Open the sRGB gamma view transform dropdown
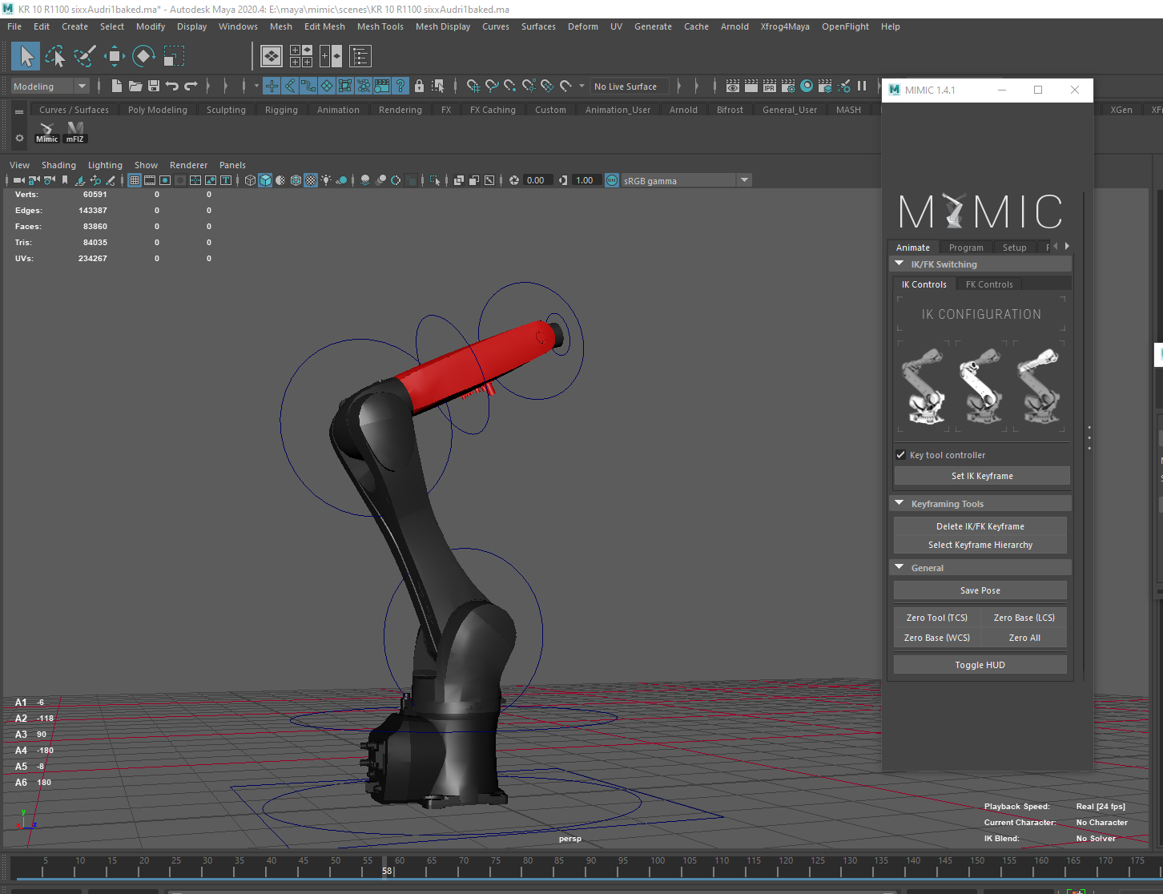This screenshot has width=1163, height=894. [744, 180]
